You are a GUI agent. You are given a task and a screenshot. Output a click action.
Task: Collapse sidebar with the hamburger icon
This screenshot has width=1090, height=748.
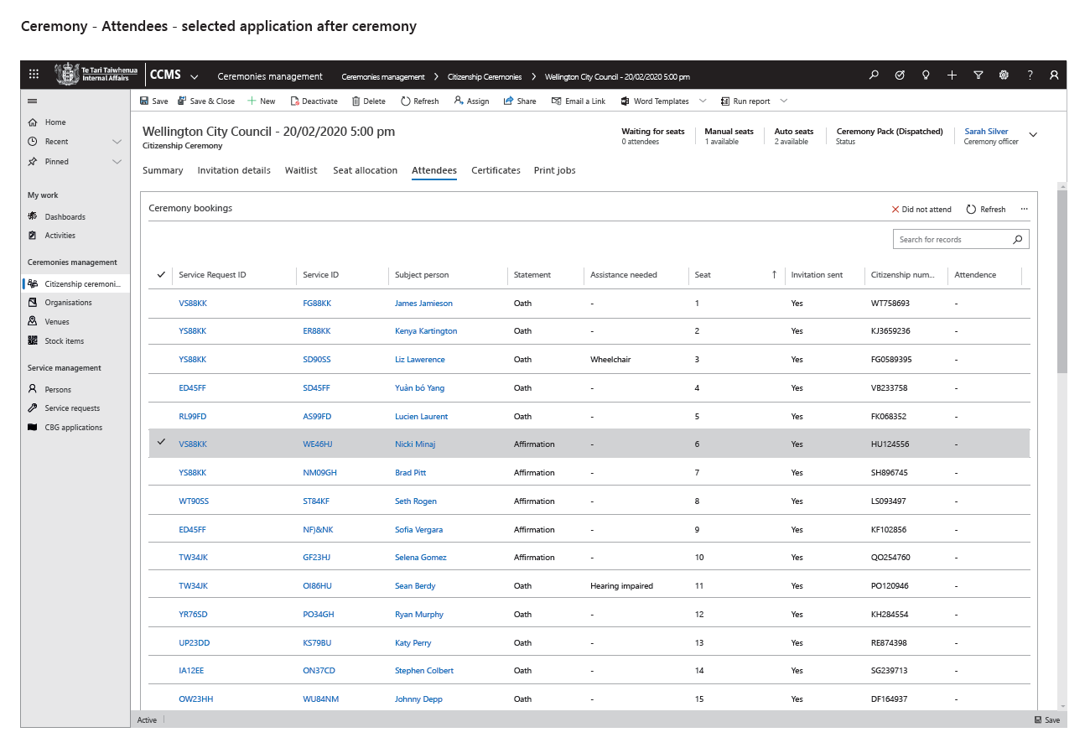33,101
